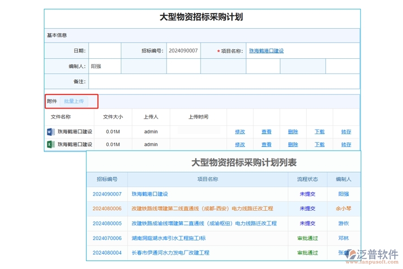
Task: Open bid number 2024080006 in the list
Action: (x=106, y=208)
